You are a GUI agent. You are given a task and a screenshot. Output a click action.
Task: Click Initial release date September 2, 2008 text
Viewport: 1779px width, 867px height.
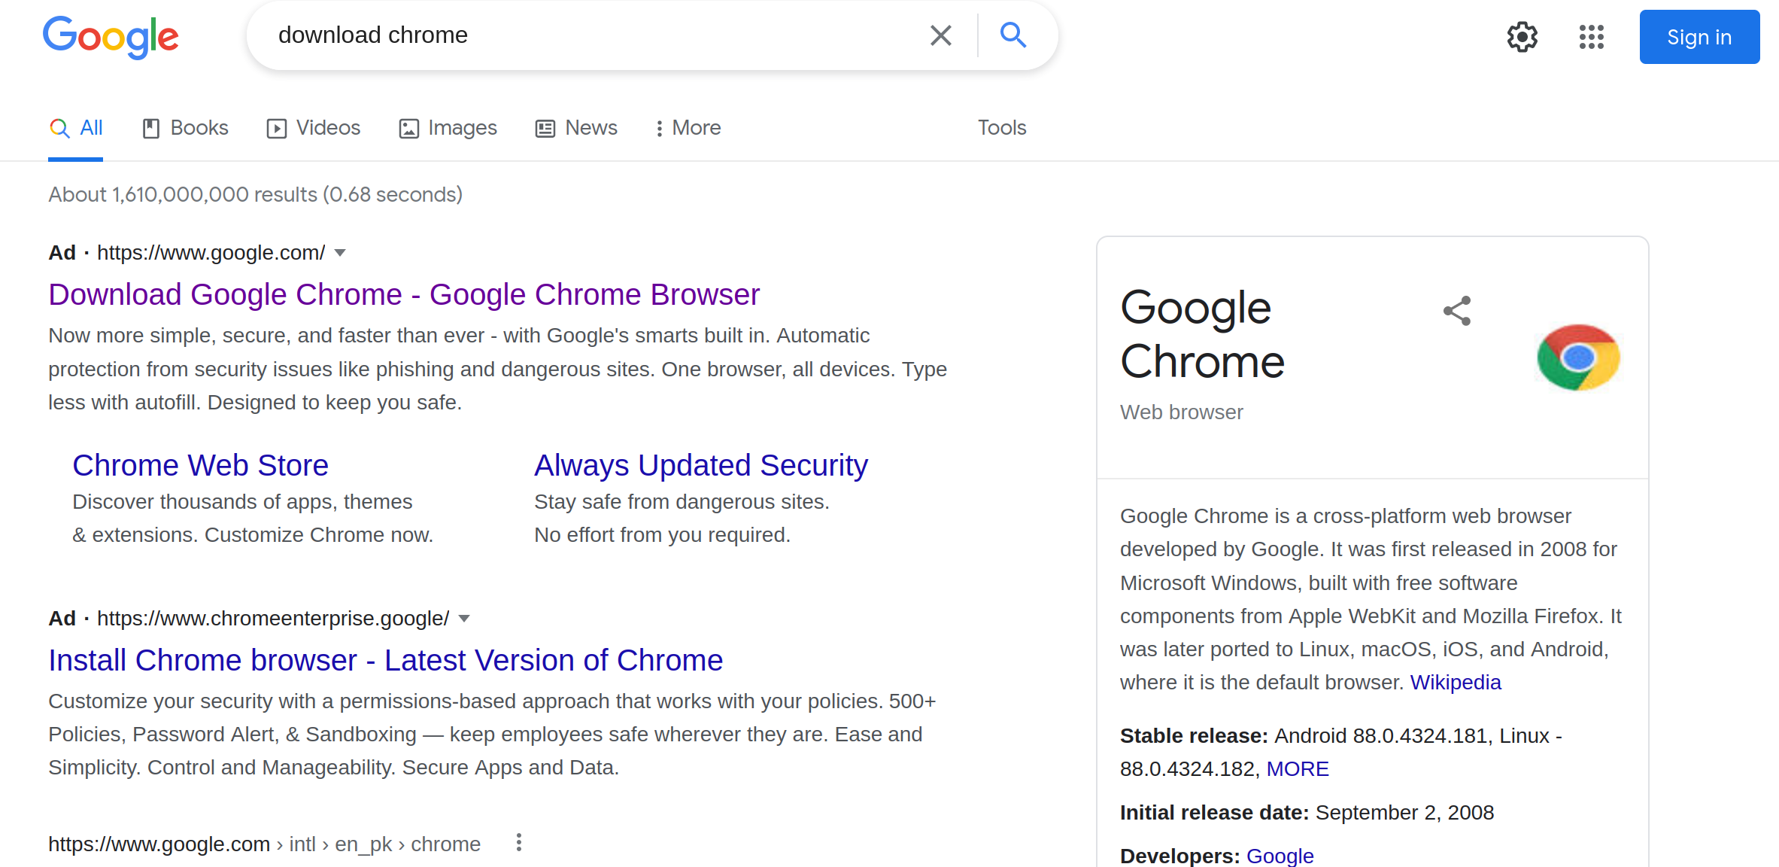pos(1307,813)
